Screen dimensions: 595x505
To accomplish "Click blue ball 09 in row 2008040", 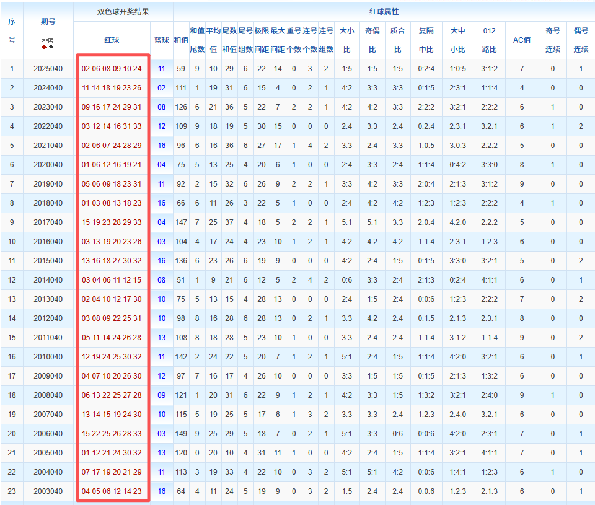I will 162,395.
